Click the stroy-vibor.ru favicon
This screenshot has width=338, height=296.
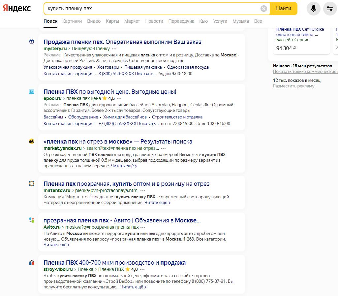(x=32, y=262)
